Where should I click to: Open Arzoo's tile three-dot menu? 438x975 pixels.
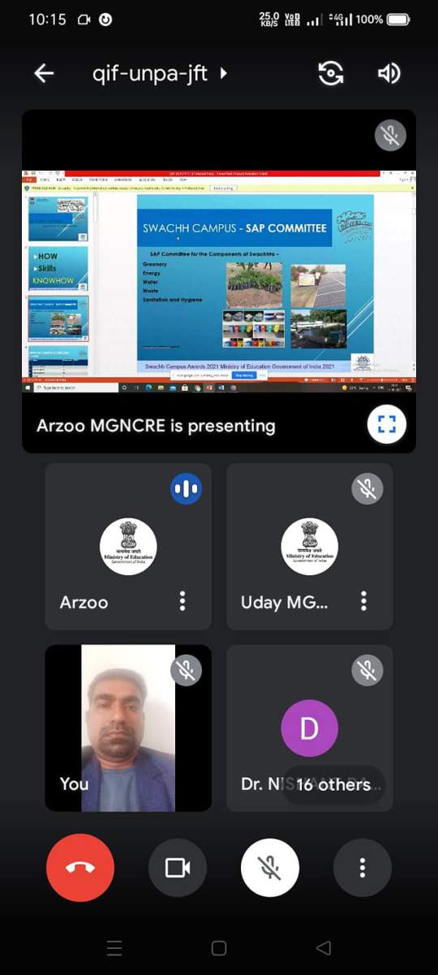click(182, 601)
